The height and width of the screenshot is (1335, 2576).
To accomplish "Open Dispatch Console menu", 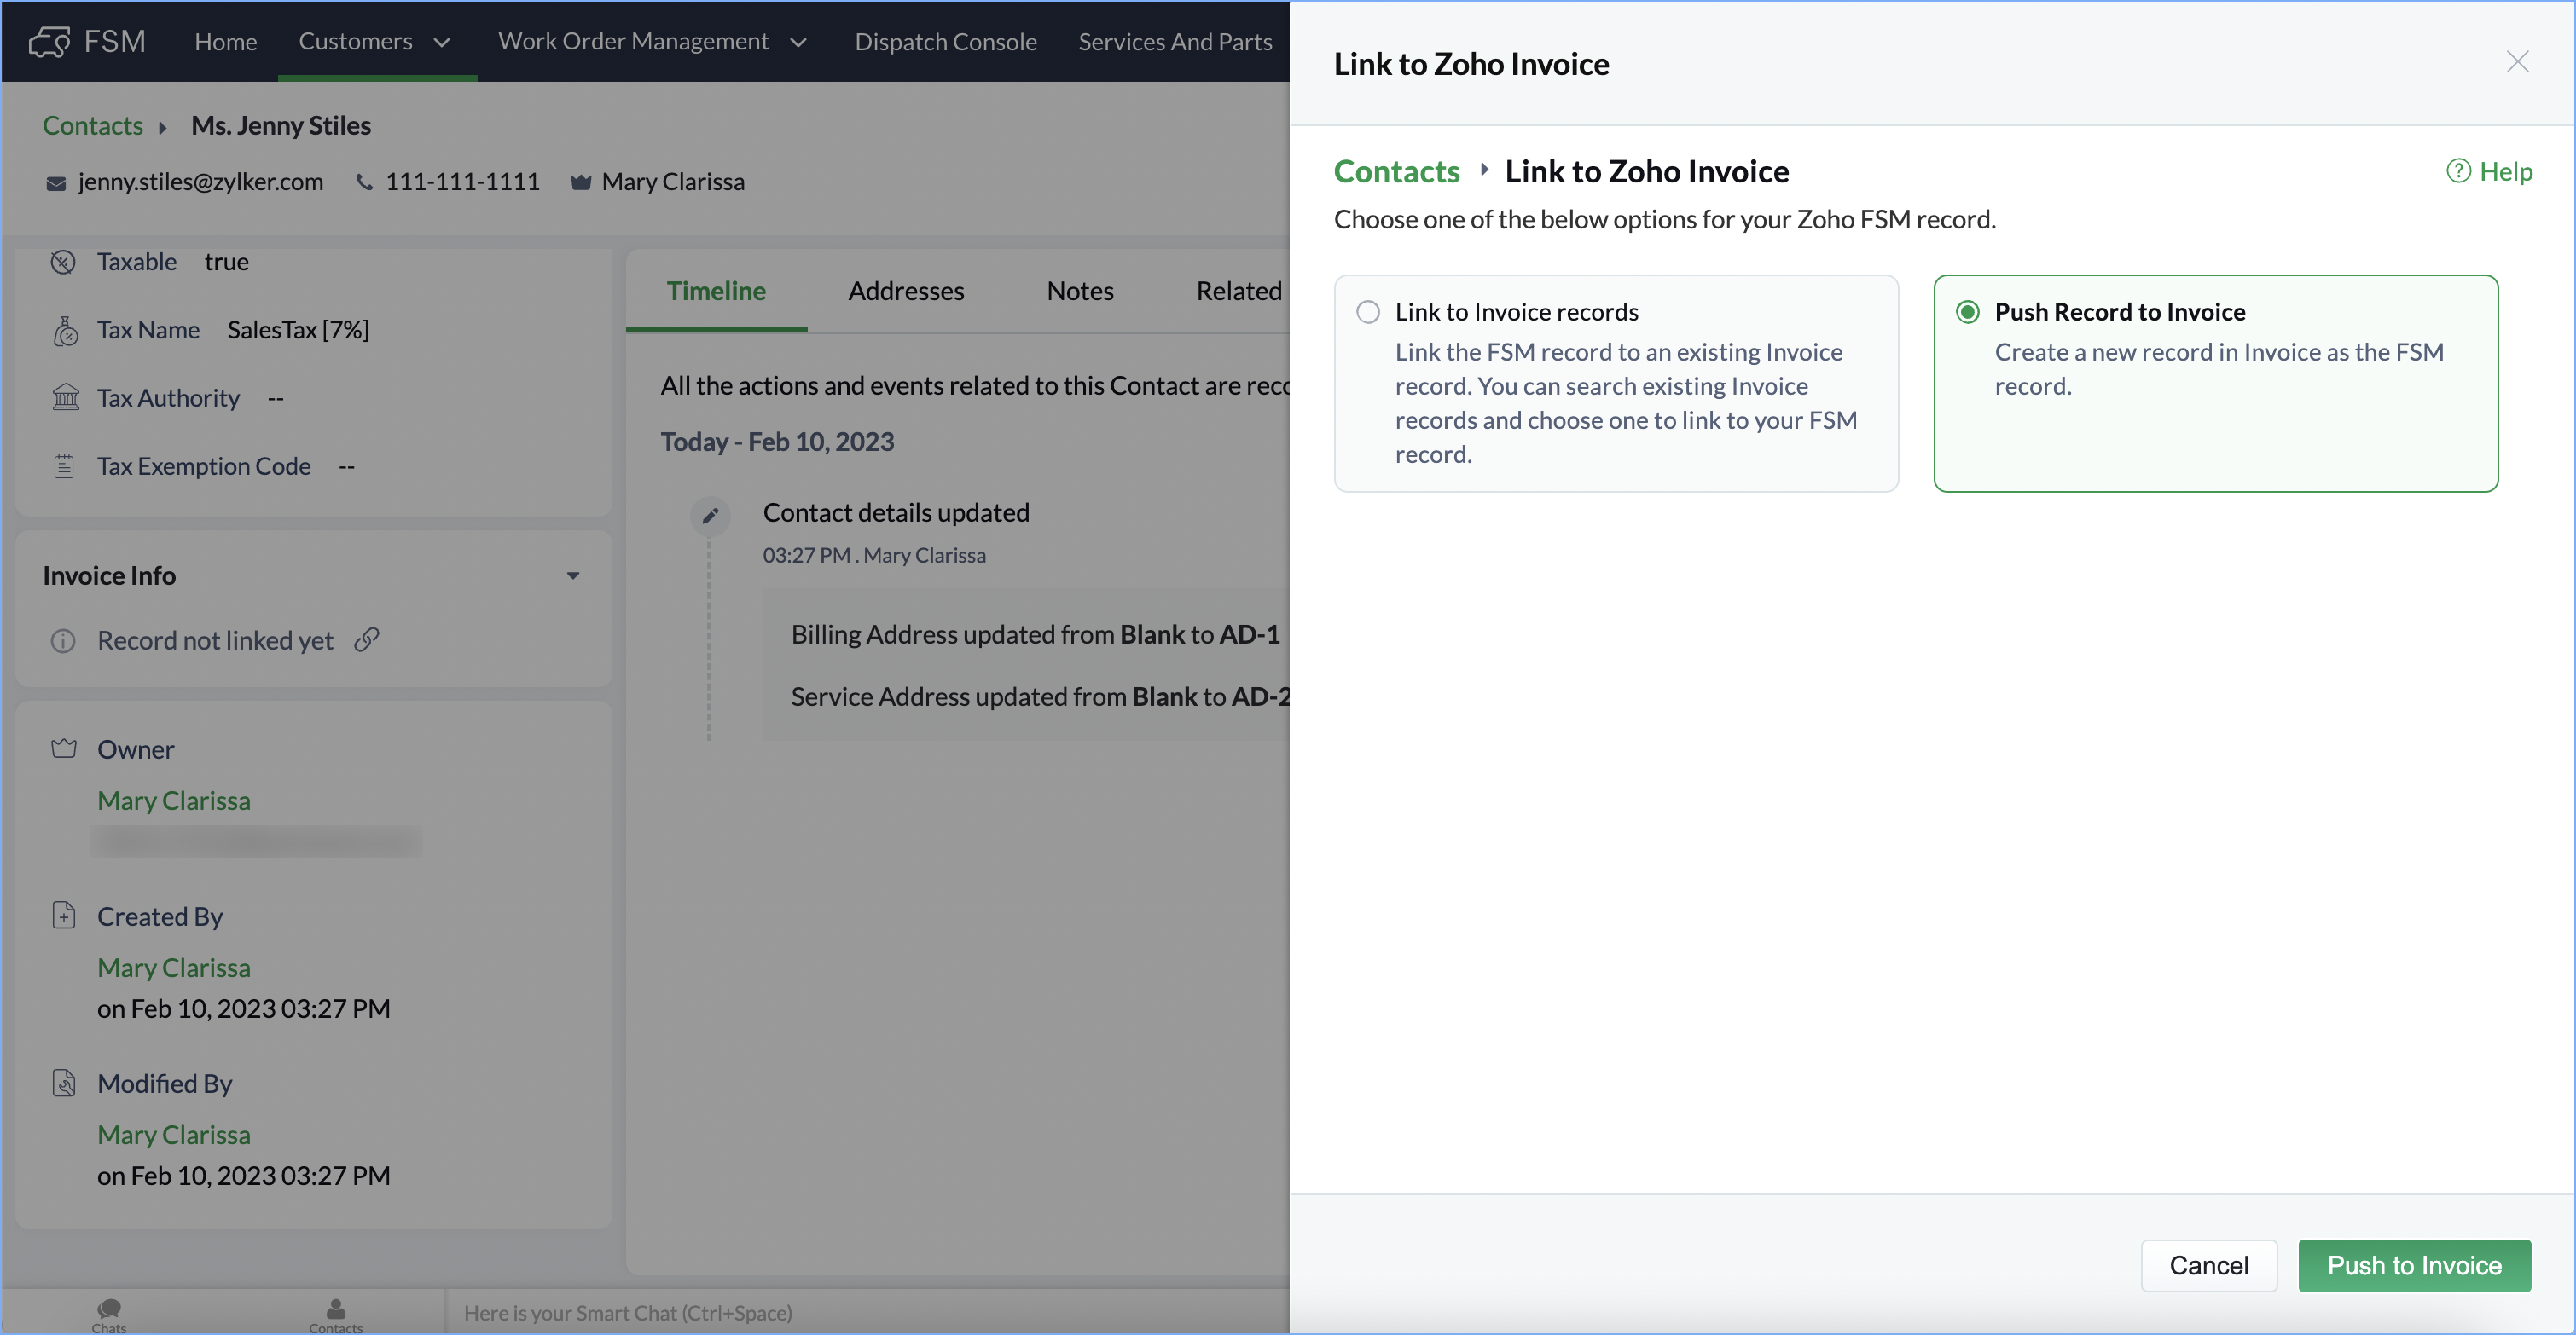I will coord(945,41).
